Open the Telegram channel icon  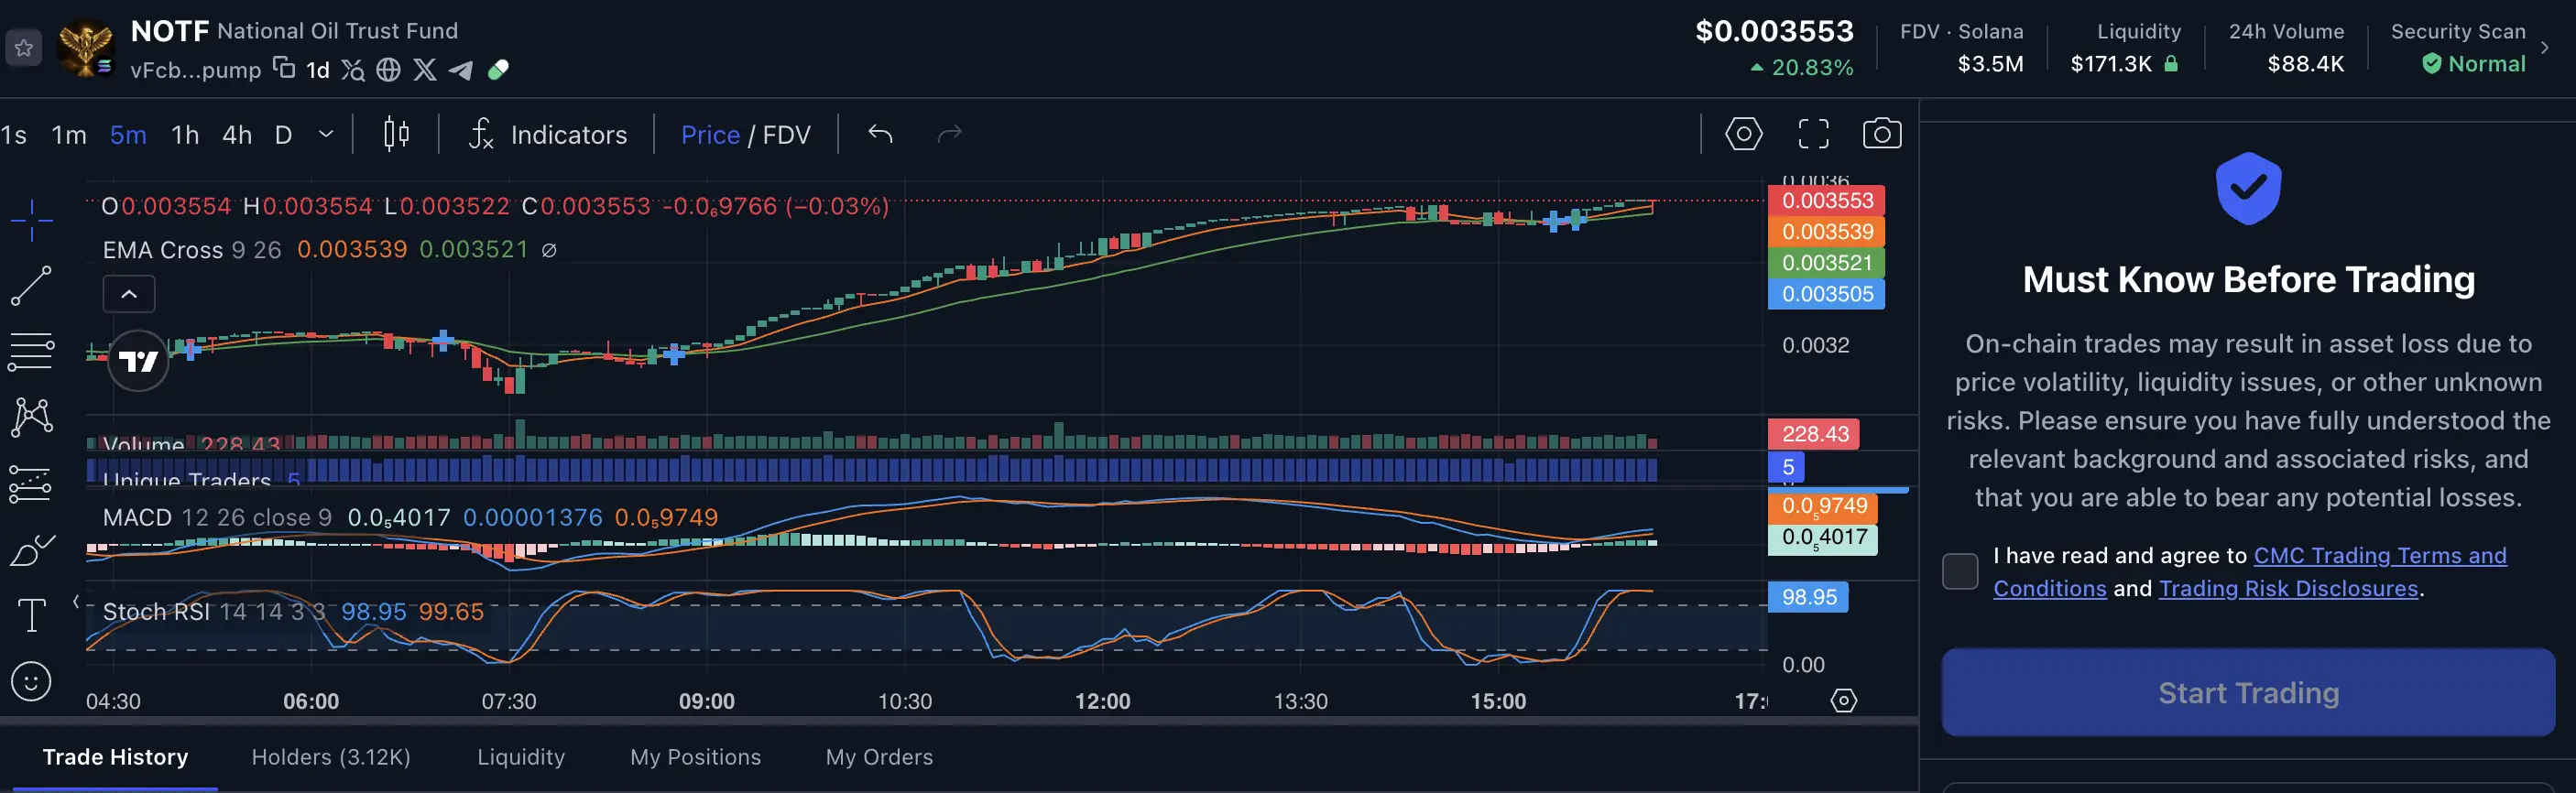(x=461, y=69)
